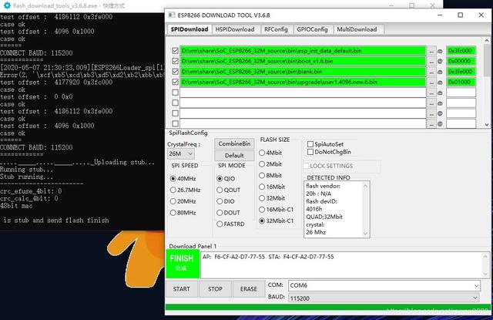The height and width of the screenshot is (320, 493).
Task: Select 20MHz SPI speed
Action: tap(183, 201)
